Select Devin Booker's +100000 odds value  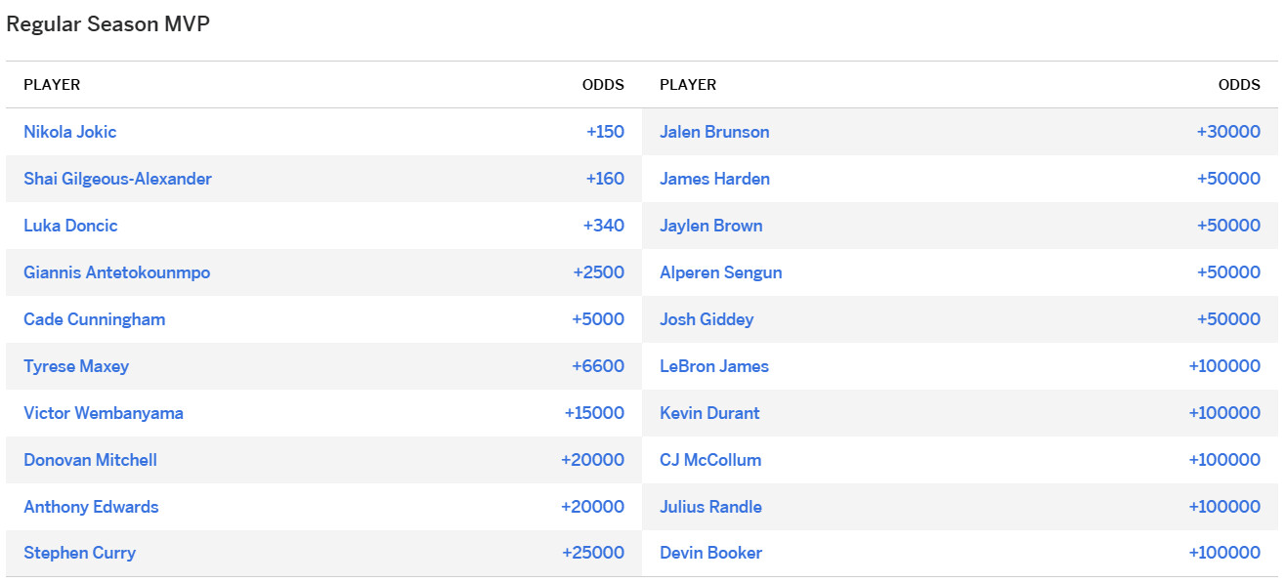pos(1224,553)
